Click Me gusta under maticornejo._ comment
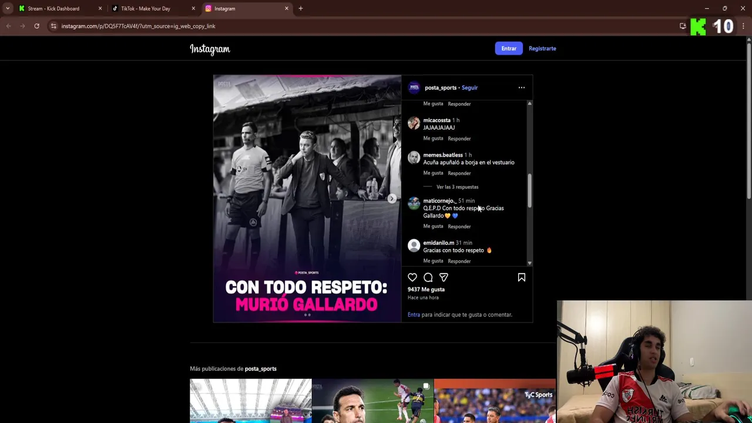This screenshot has height=423, width=752. pos(433,226)
